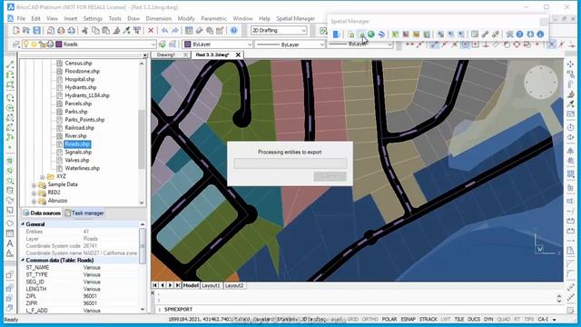Toggle QUAD in the status bar

pos(504,319)
